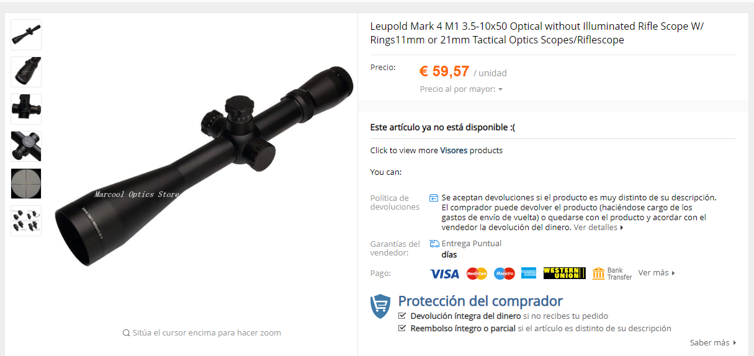Click the buyer protection shield icon
The width and height of the screenshot is (754, 356).
click(380, 306)
